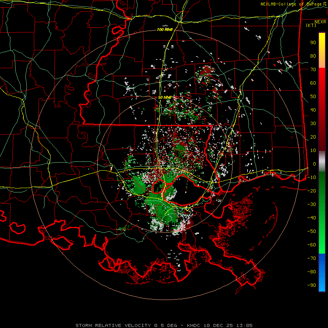The height and width of the screenshot is (328, 328).
Task: Click the 13:05 timestamp in caption
Action: [x=245, y=325]
